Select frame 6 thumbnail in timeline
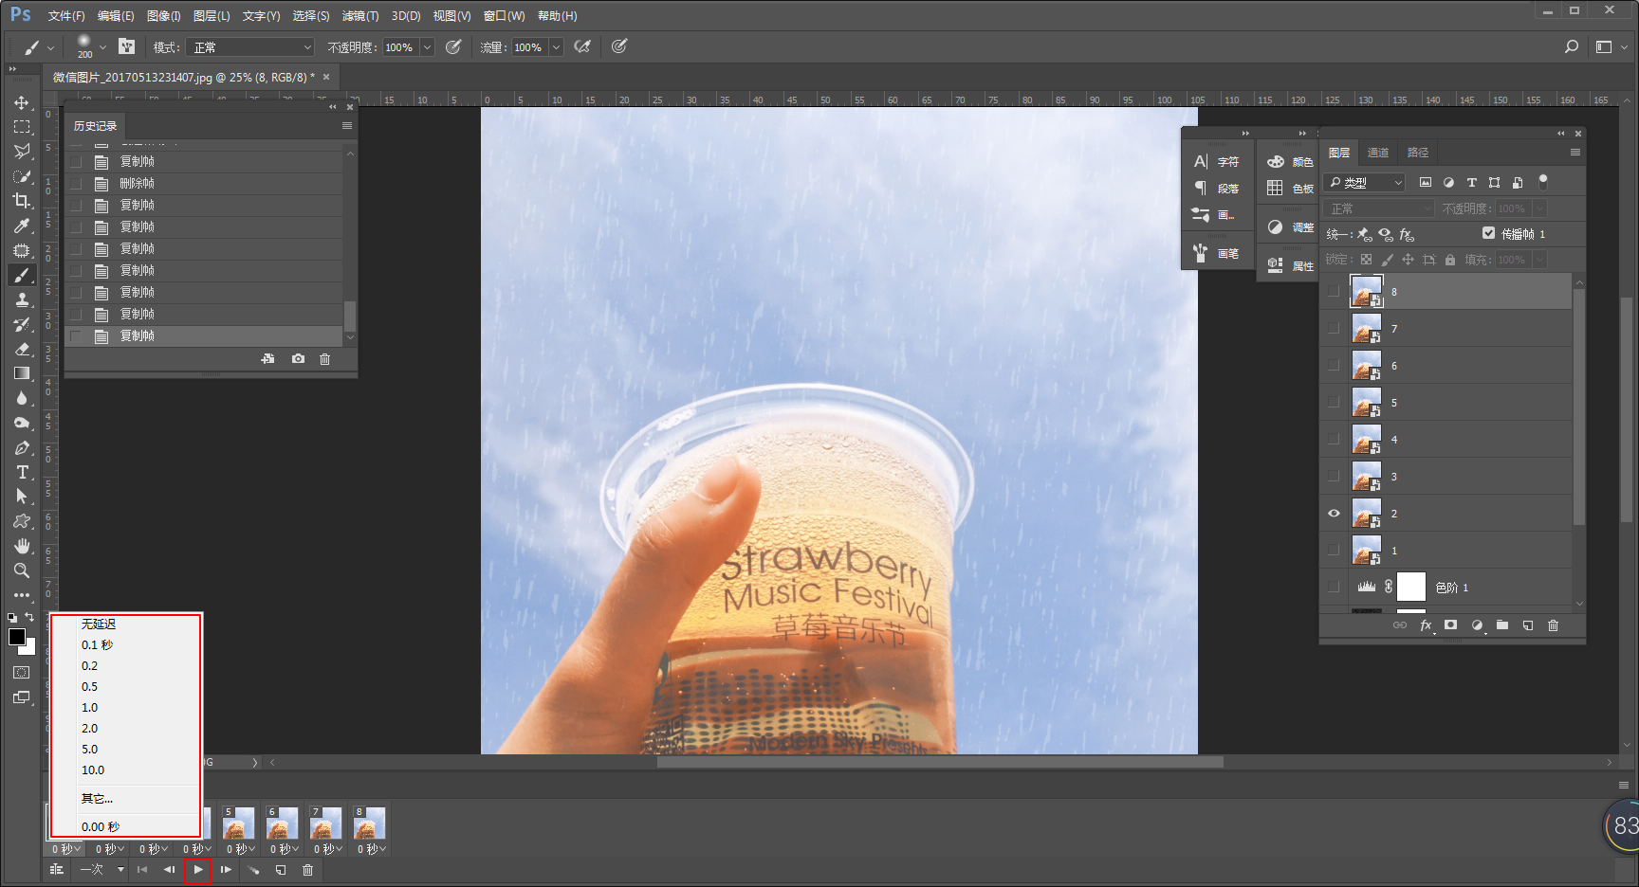This screenshot has width=1639, height=887. coord(281,824)
